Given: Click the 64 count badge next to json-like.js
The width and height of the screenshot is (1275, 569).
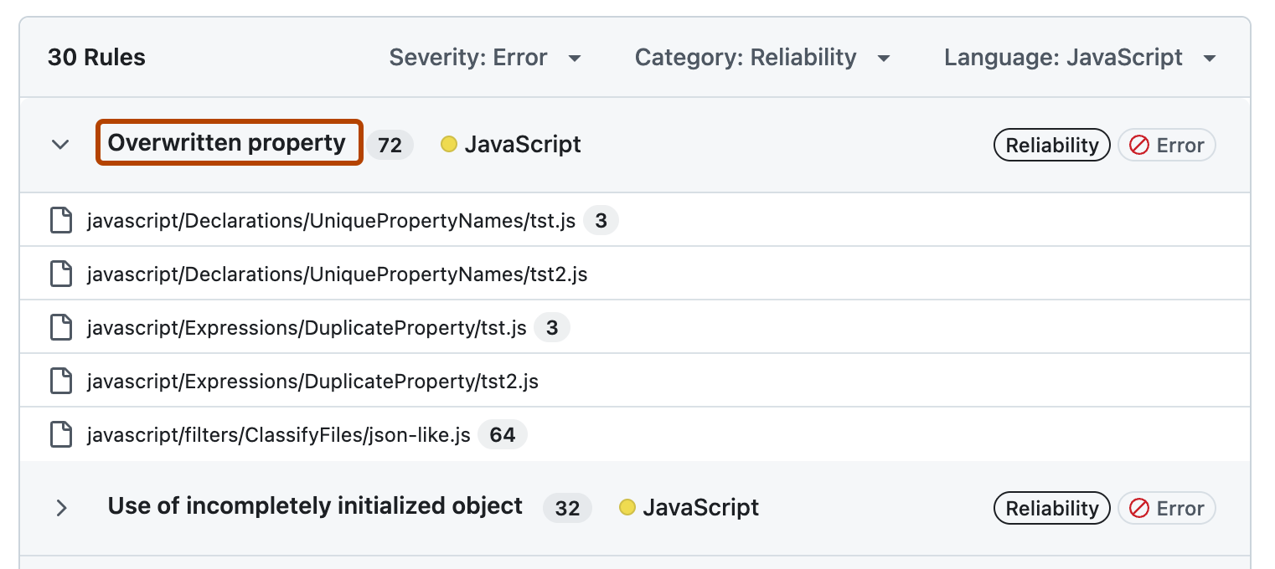Looking at the screenshot, I should click(503, 434).
